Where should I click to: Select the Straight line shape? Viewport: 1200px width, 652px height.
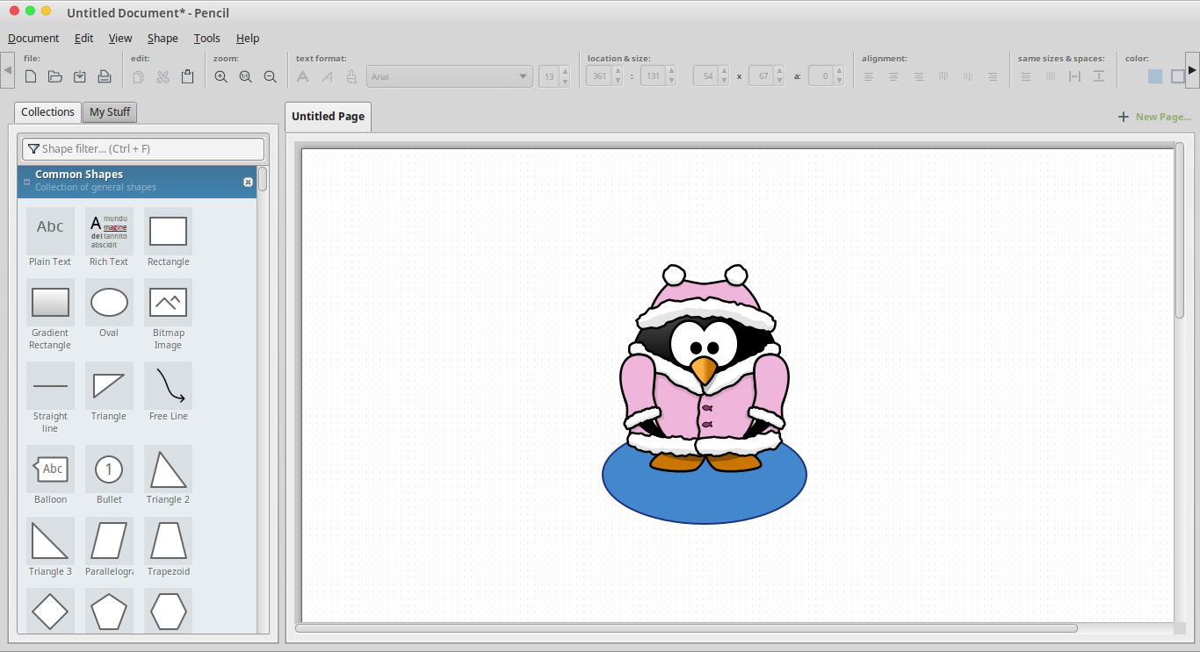50,398
